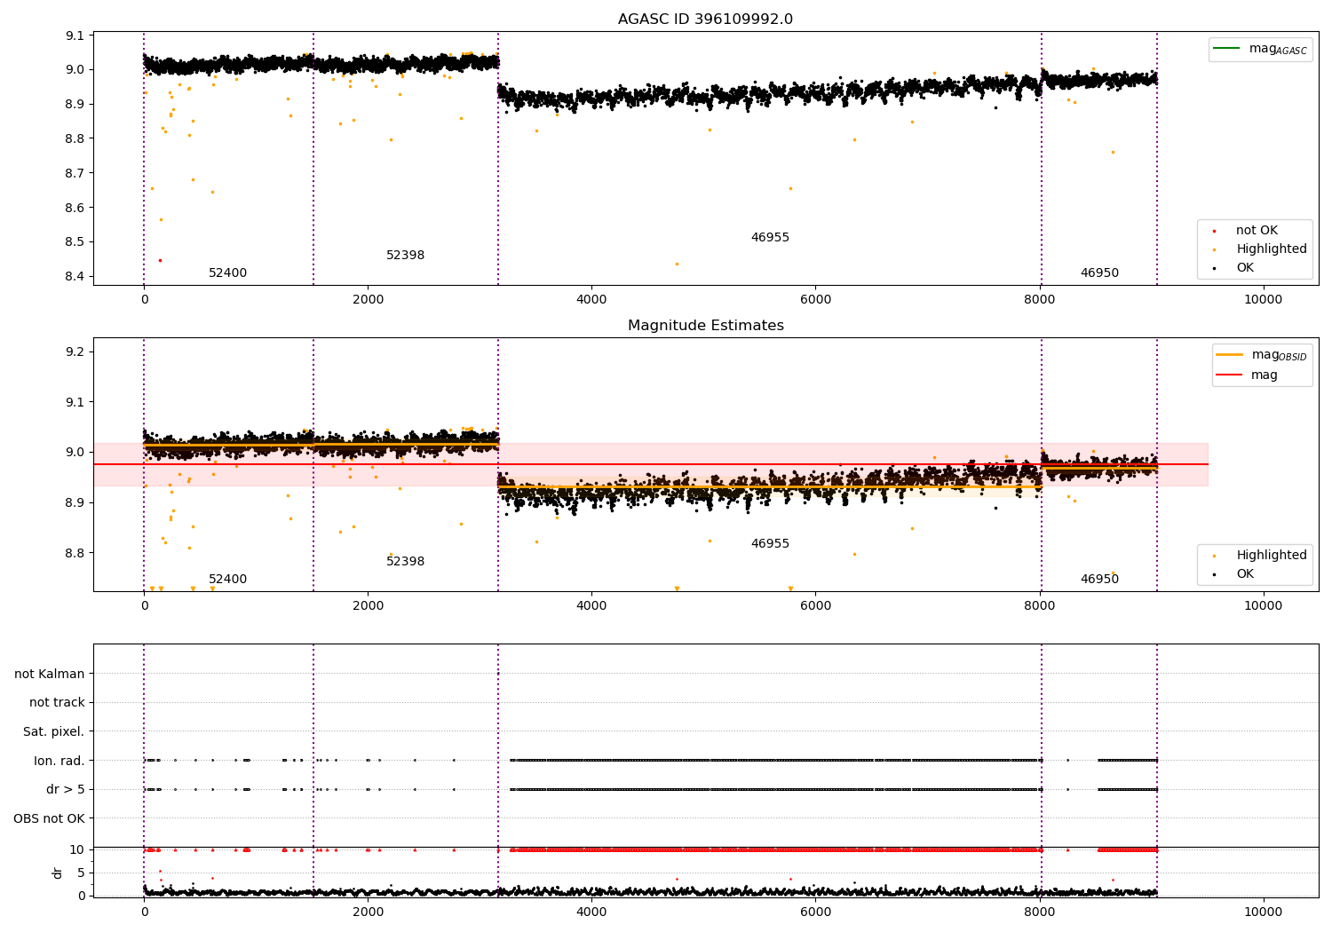Click the 2000 x-axis tick of bottom plot

coord(368,912)
